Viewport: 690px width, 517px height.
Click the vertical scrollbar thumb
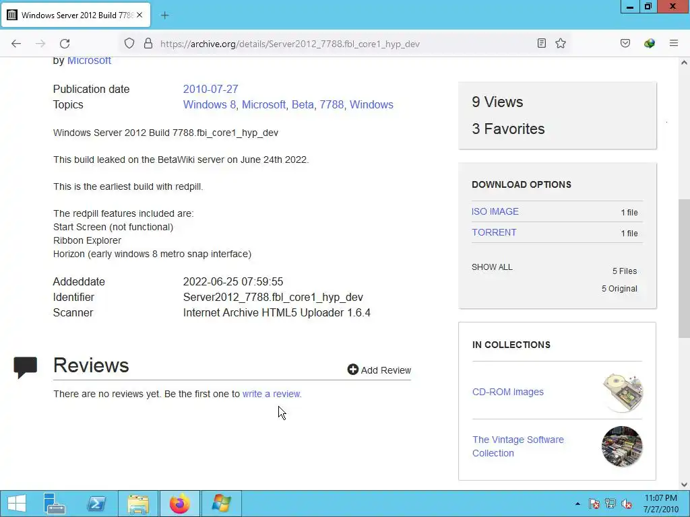pyautogui.click(x=684, y=269)
